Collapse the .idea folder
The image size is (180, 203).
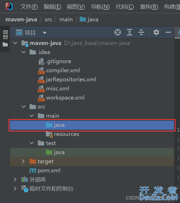[24, 52]
